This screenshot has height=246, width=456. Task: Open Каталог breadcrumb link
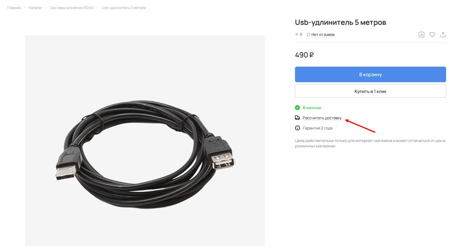point(36,8)
